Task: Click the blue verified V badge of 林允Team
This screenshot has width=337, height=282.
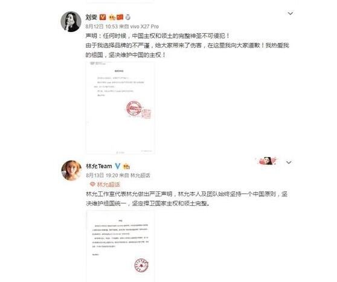Action: point(118,166)
